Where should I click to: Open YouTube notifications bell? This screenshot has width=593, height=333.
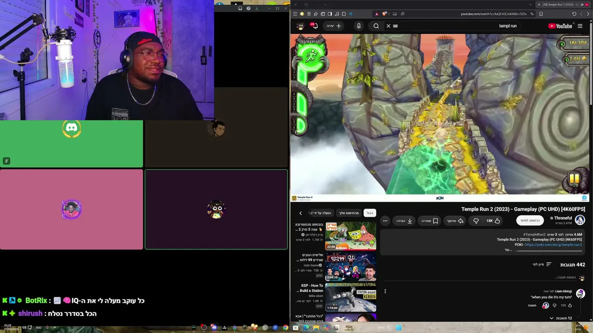315,26
